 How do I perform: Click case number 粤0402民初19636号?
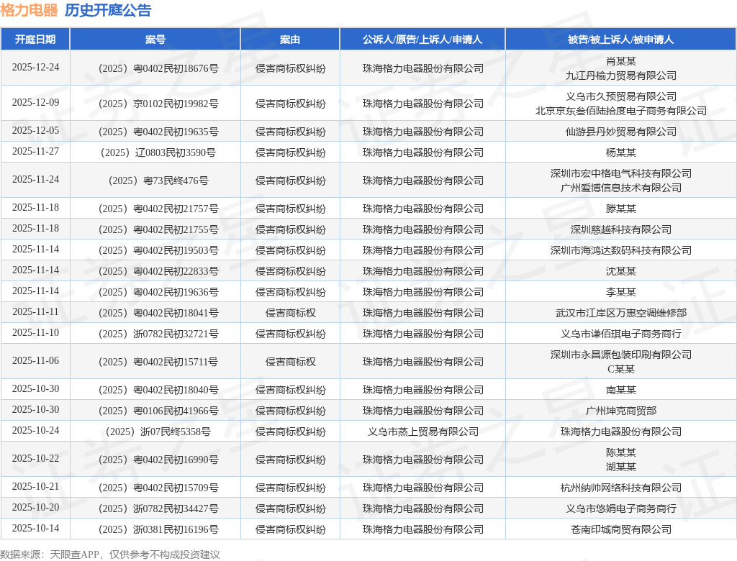[158, 292]
